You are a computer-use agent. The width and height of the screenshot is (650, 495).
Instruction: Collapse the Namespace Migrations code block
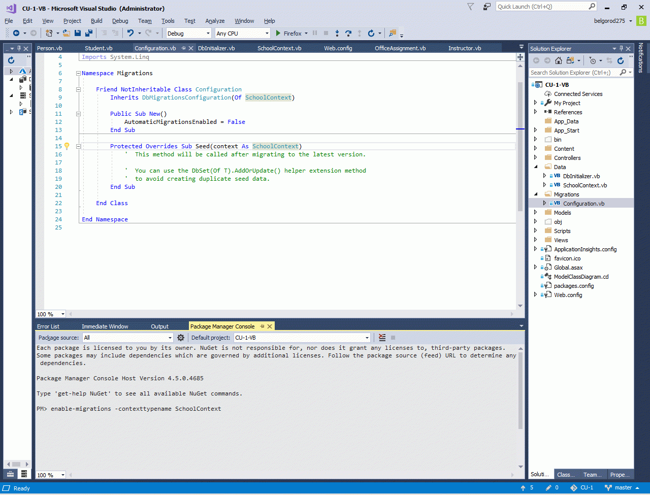tap(78, 73)
